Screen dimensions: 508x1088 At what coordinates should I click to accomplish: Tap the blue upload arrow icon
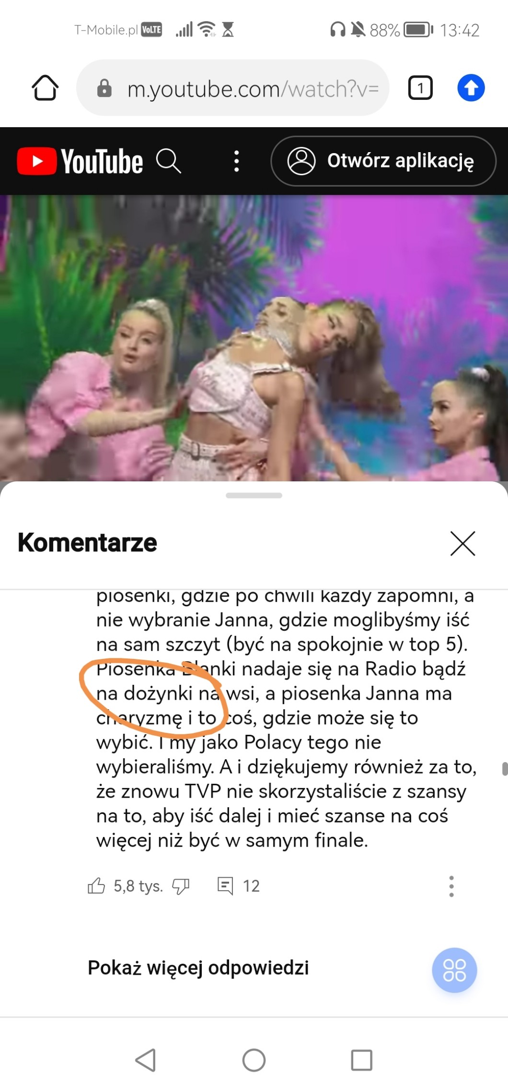click(x=471, y=88)
